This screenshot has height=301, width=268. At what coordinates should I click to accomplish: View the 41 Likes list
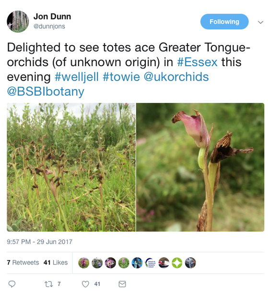tap(56, 262)
